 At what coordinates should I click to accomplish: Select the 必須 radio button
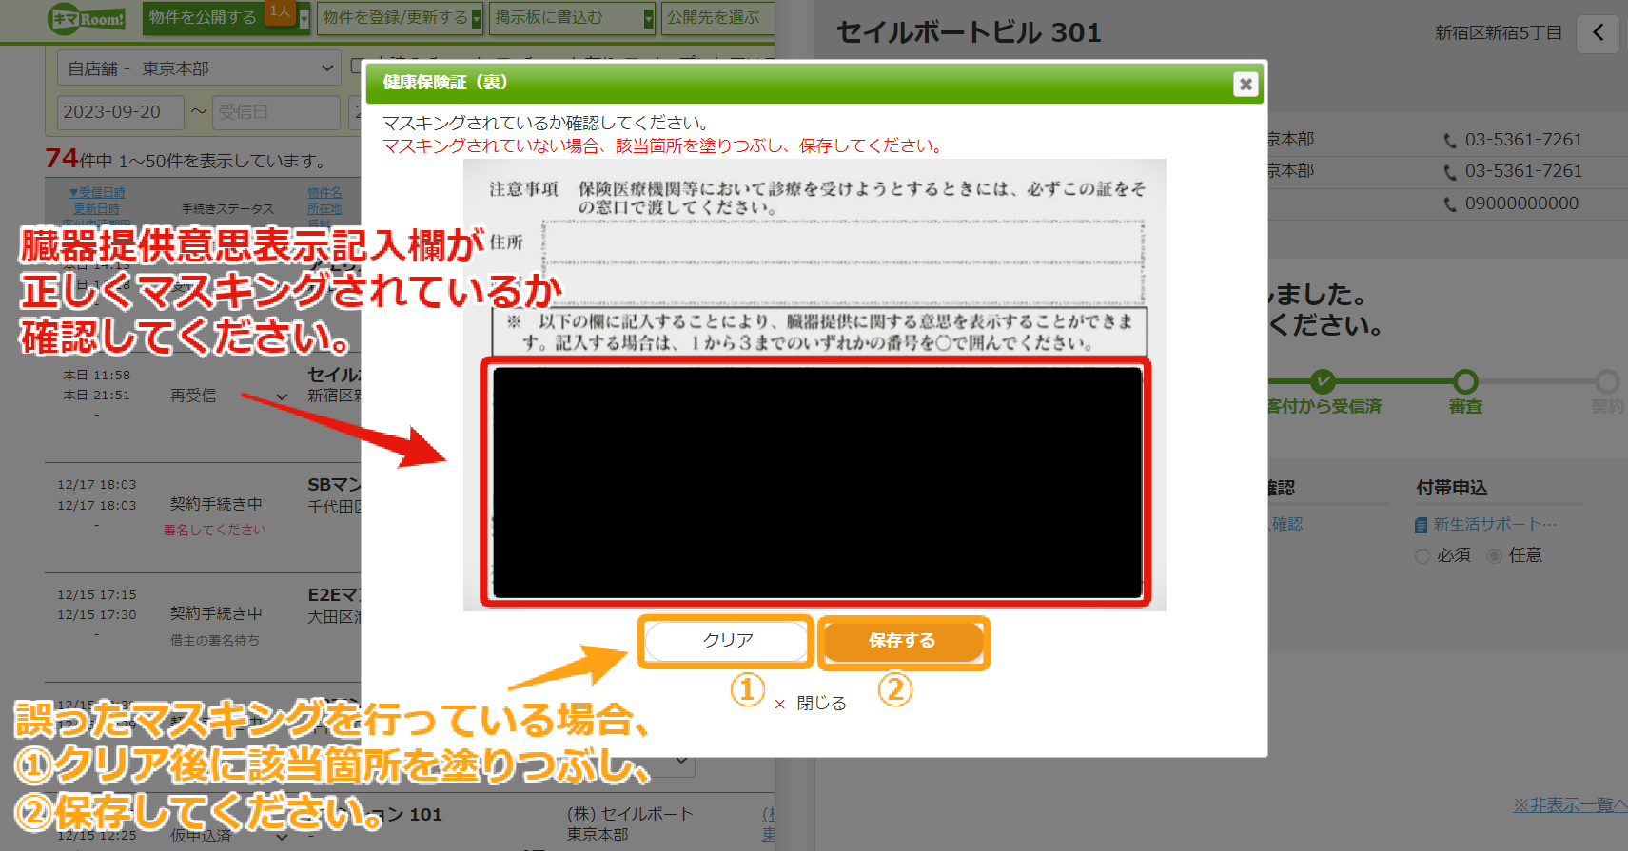(x=1422, y=556)
